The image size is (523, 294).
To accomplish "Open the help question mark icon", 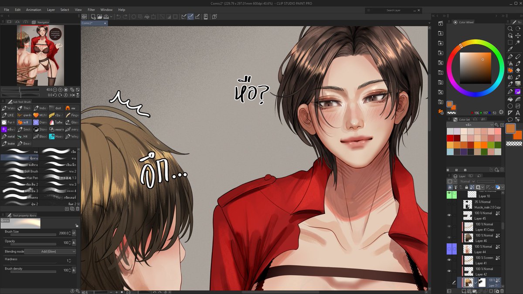I will click(x=214, y=17).
